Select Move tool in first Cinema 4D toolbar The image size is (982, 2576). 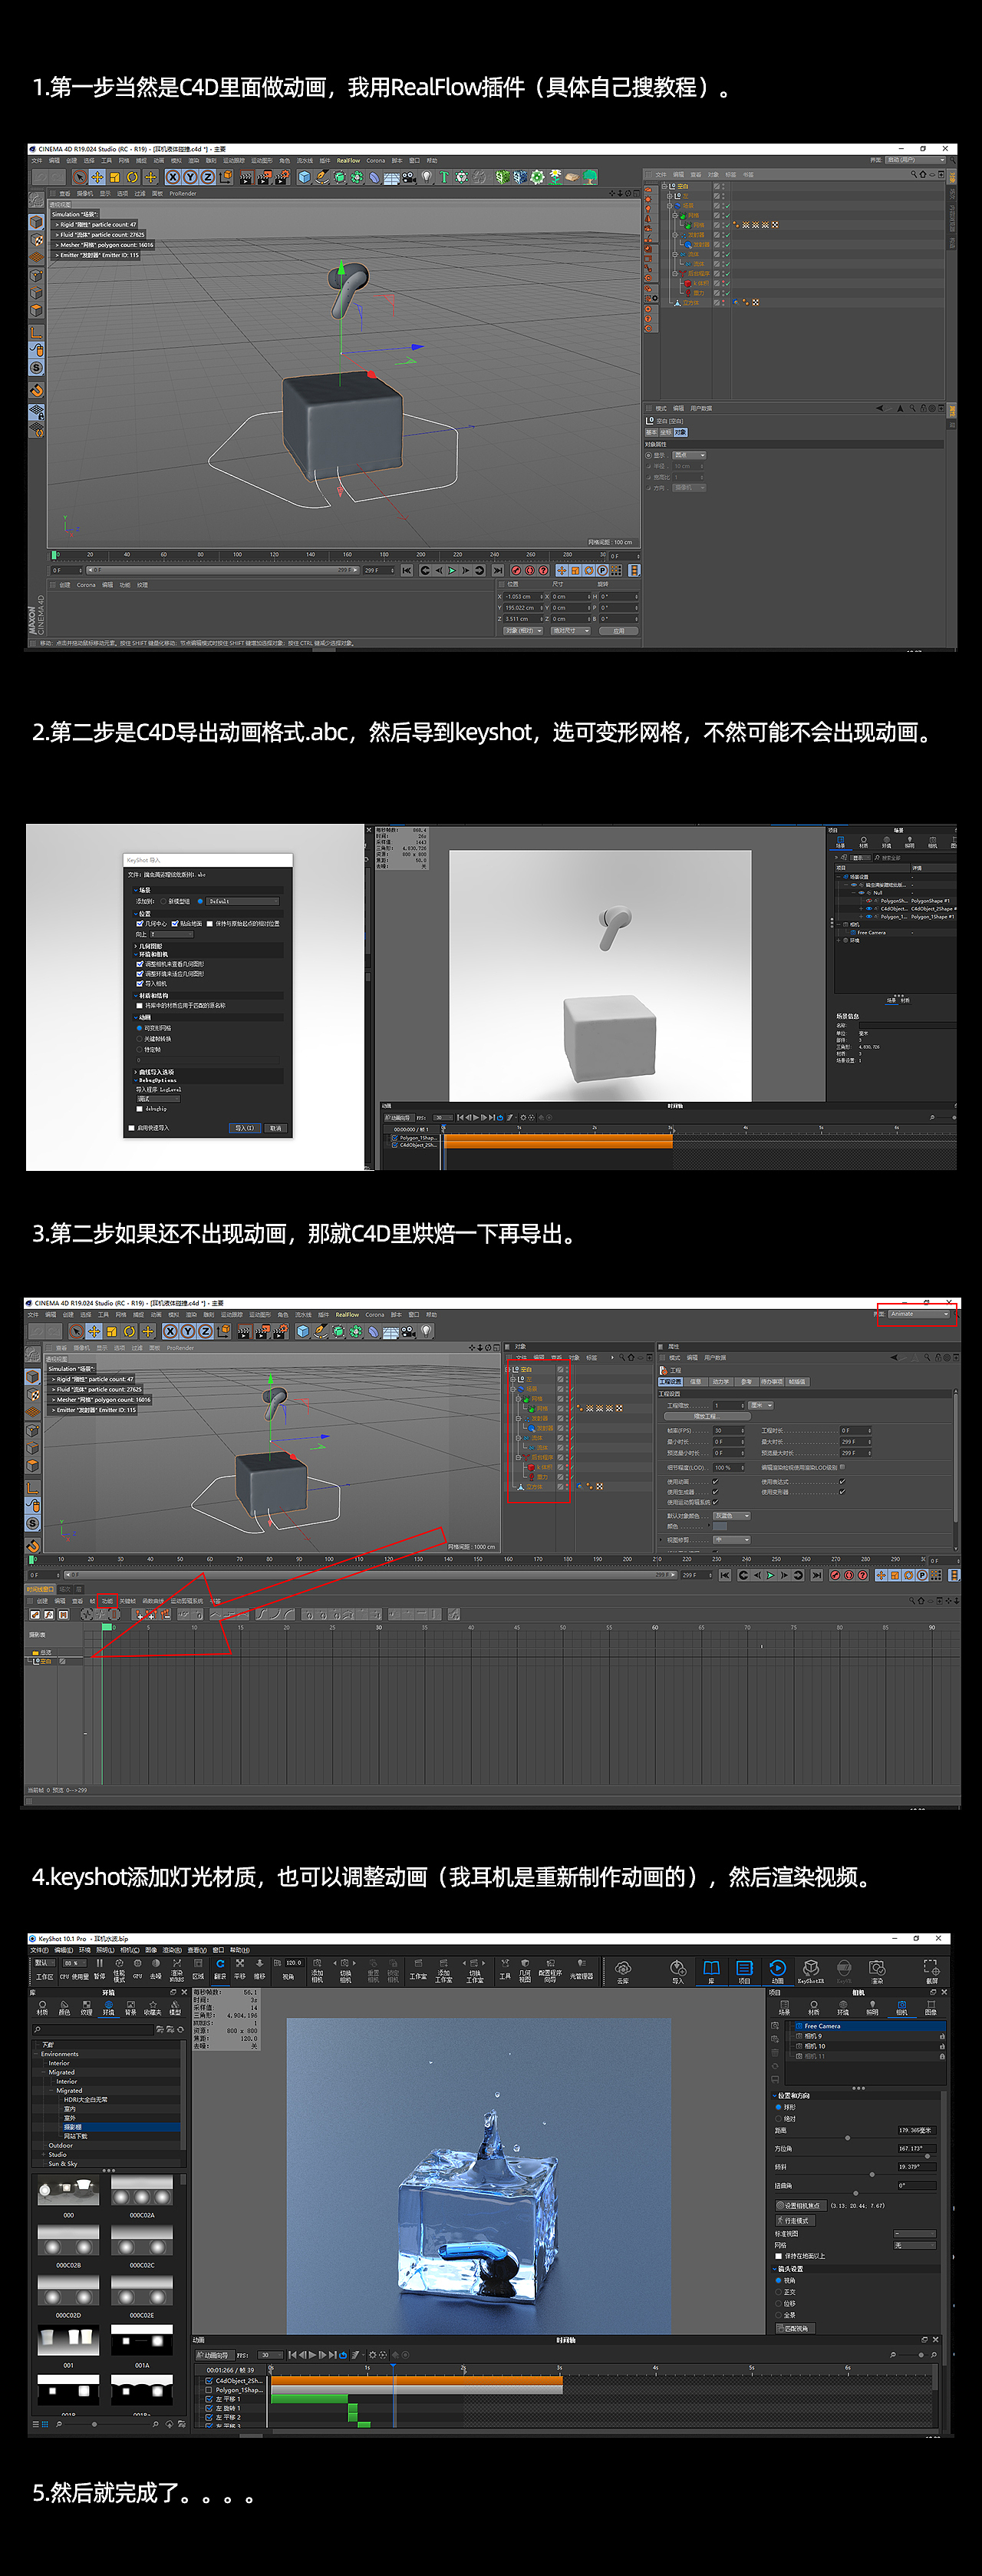97,177
